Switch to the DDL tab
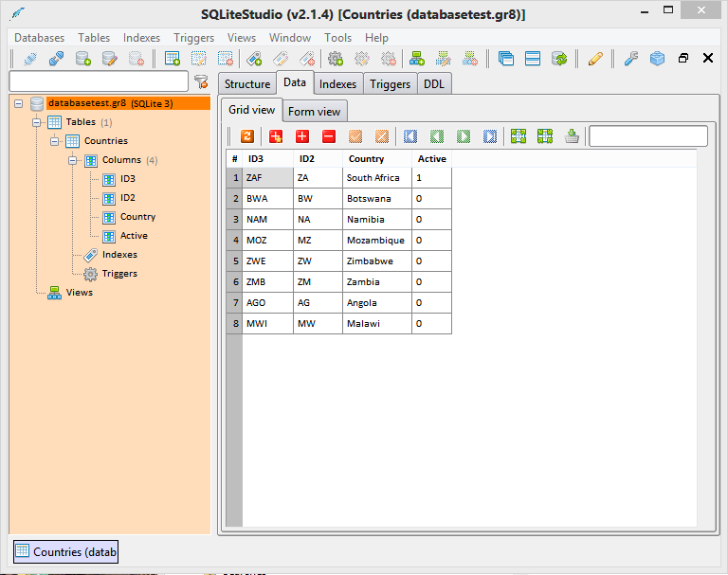The height and width of the screenshot is (575, 728). tap(434, 84)
